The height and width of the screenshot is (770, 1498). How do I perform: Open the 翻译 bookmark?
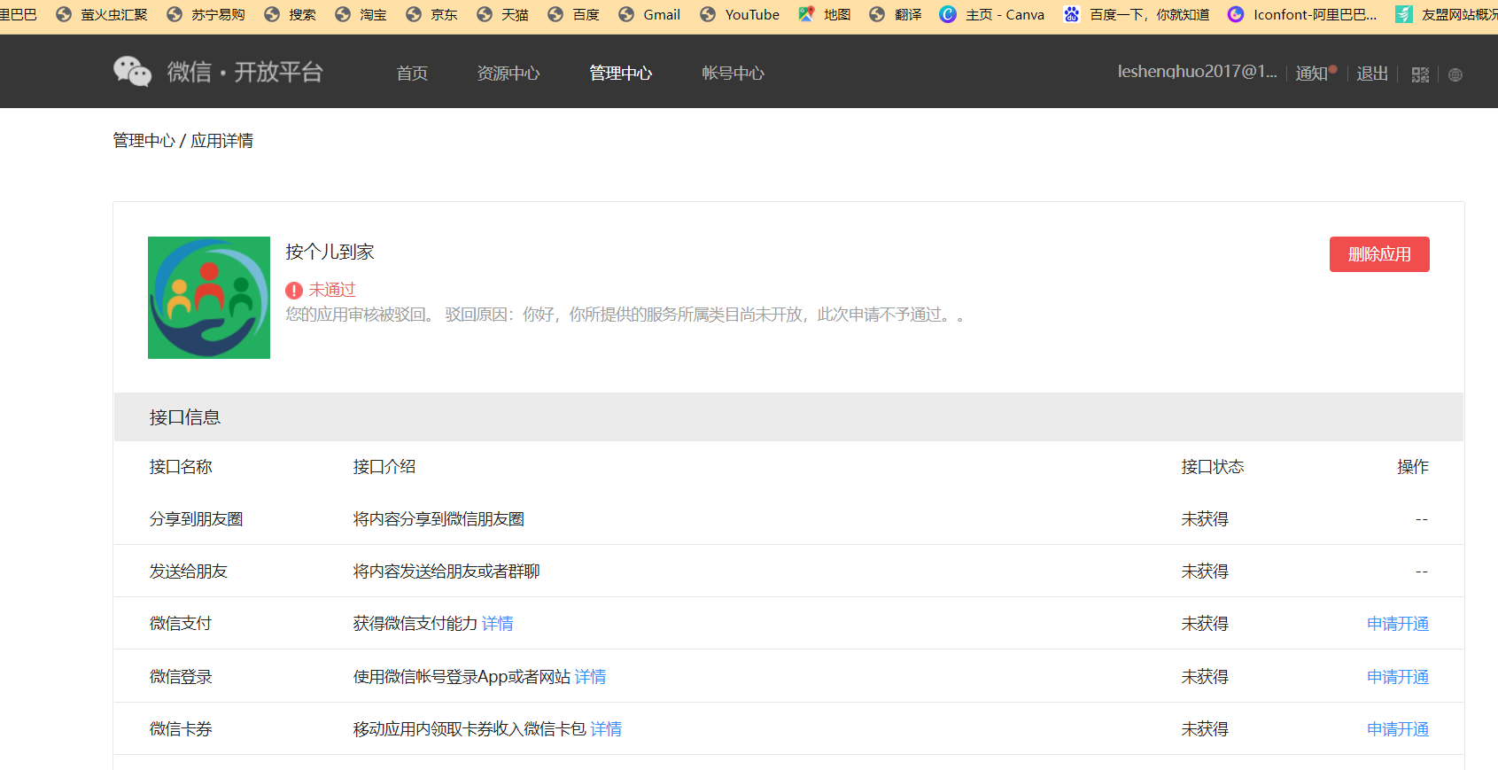pos(895,14)
